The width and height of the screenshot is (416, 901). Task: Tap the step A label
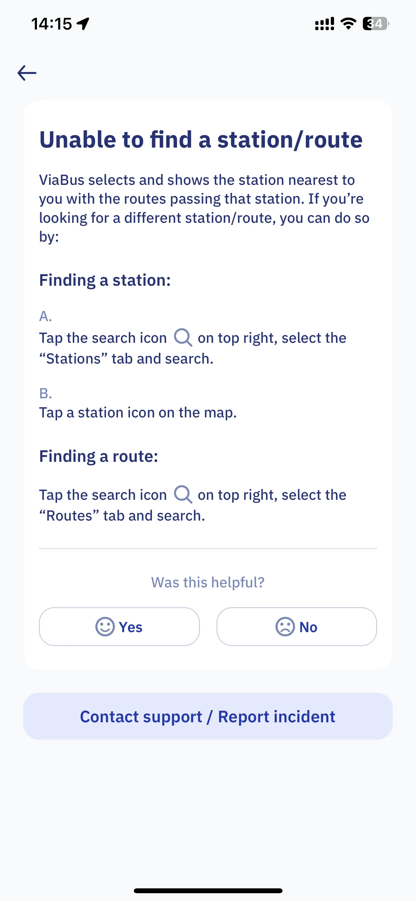45,316
